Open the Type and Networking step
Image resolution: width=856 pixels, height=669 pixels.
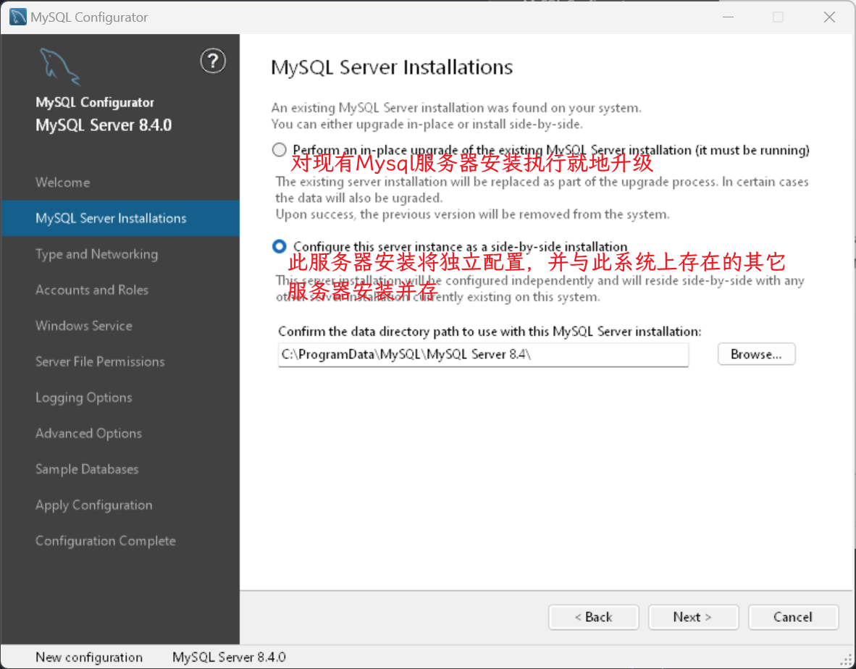[96, 253]
